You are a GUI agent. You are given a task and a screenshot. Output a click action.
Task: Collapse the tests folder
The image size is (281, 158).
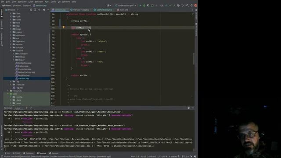pos(8,93)
